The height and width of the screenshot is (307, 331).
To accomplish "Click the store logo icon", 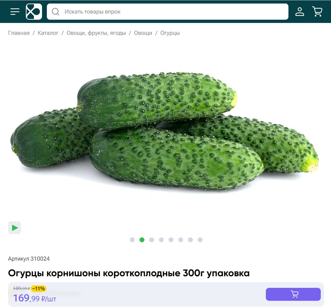I will pos(34,12).
